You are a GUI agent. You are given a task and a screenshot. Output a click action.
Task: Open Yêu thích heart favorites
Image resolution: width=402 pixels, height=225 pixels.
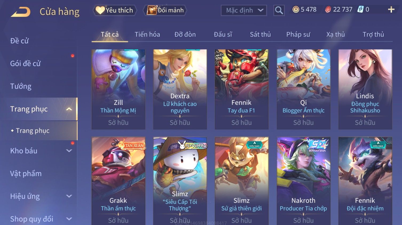coord(115,10)
